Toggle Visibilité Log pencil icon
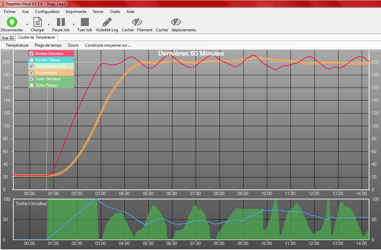381x250 pixels. [107, 22]
